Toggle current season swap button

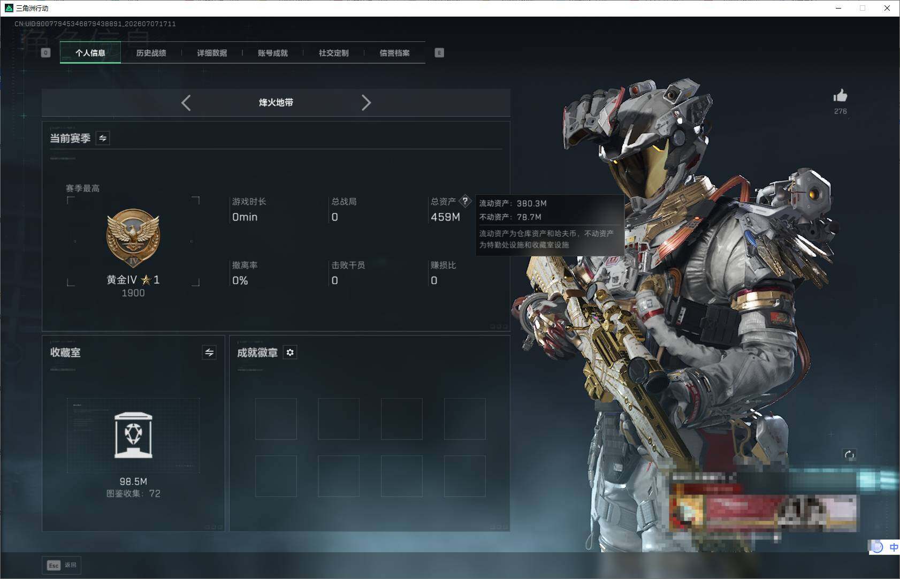(103, 138)
